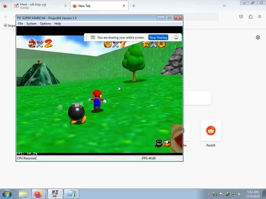The image size is (266, 199).
Task: Show hidden tray icons arrow
Action: (x=209, y=194)
